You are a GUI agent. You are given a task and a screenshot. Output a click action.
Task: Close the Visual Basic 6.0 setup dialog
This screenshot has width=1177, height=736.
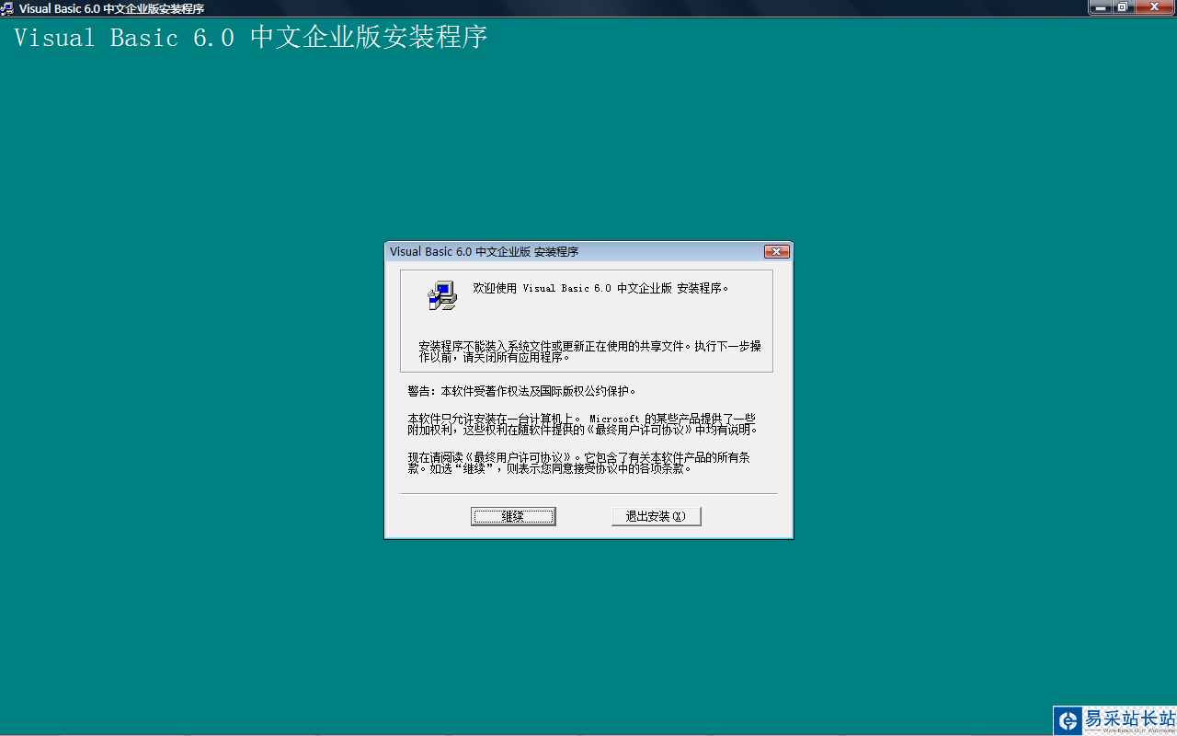tap(777, 251)
